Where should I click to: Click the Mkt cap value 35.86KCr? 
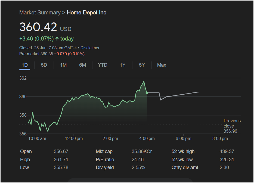click(x=142, y=151)
